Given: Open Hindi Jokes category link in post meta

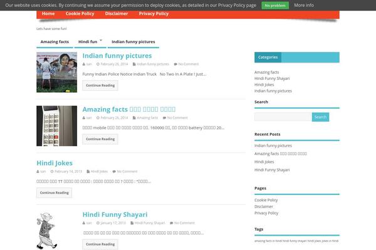Looking at the screenshot, I should click(x=99, y=171).
